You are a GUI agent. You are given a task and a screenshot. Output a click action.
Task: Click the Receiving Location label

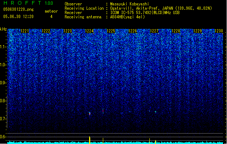84,8
